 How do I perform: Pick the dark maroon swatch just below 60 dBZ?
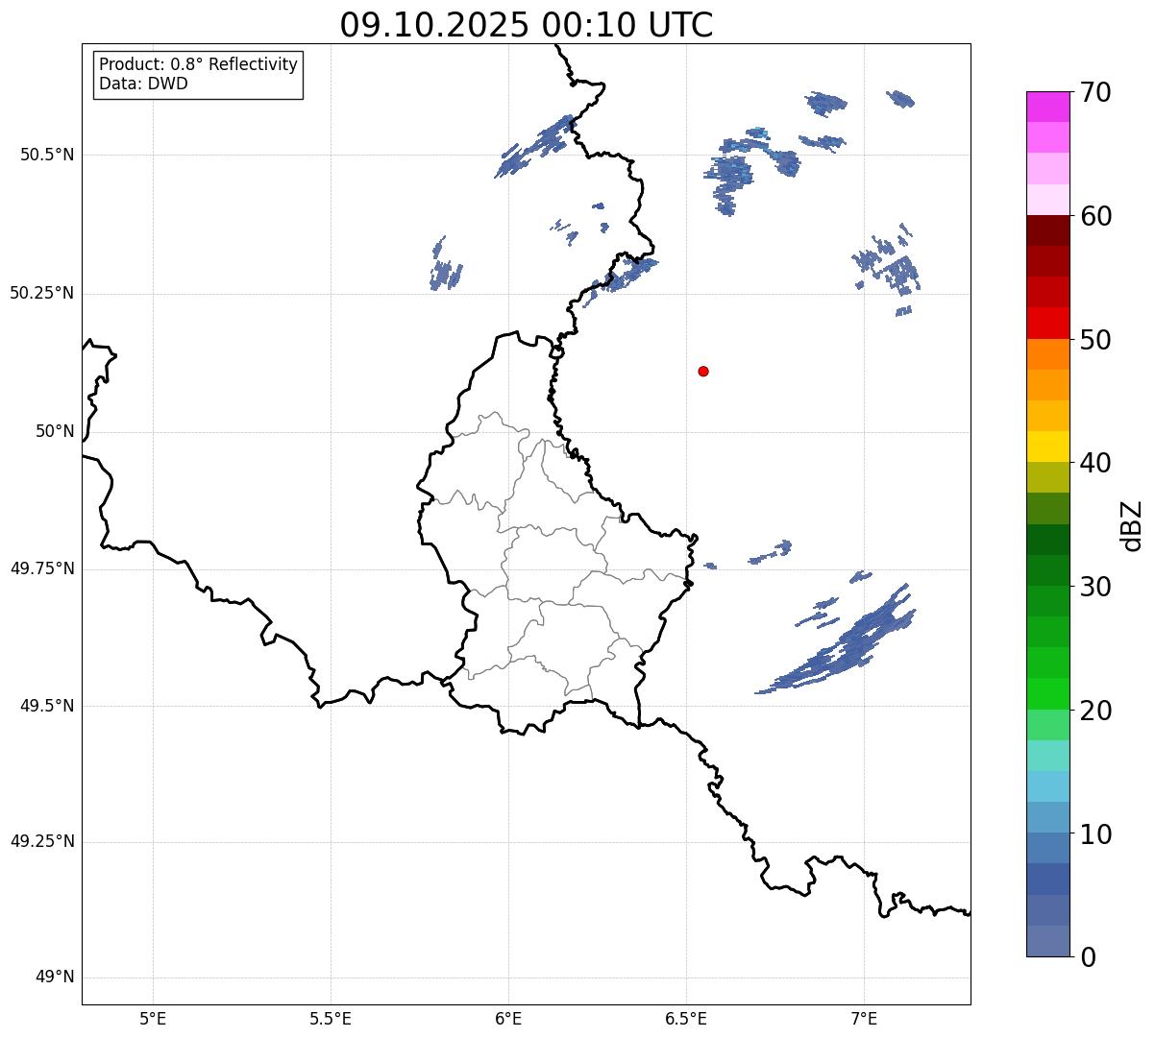pyautogui.click(x=1047, y=230)
